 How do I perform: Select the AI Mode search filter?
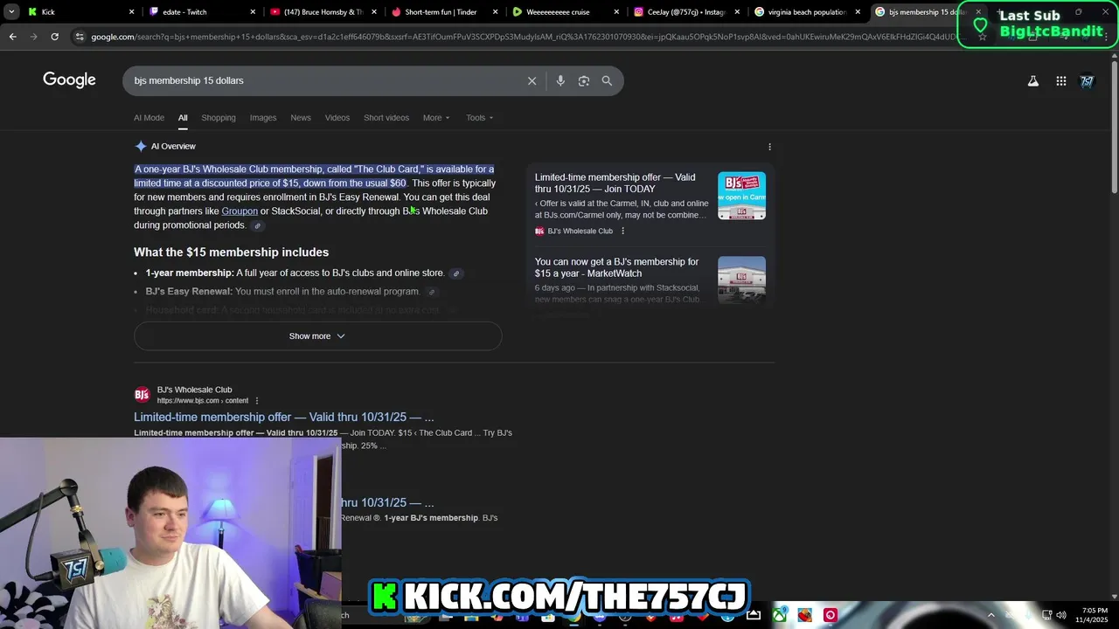pos(149,118)
